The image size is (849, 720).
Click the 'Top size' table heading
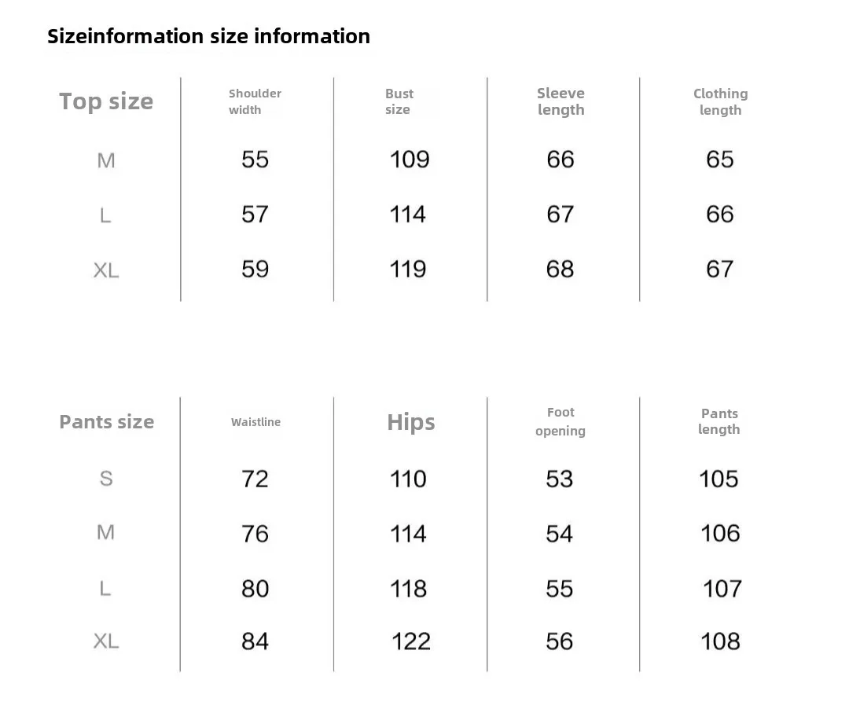(x=106, y=101)
